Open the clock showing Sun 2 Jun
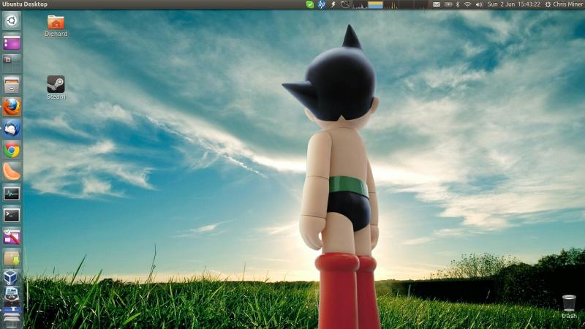This screenshot has height=329, width=585. click(x=514, y=4)
